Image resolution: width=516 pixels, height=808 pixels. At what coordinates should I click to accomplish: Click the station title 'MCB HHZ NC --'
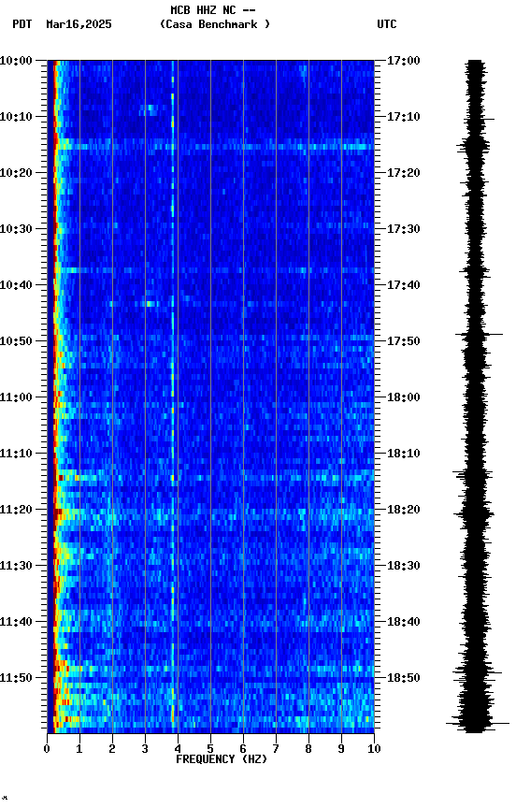213,10
